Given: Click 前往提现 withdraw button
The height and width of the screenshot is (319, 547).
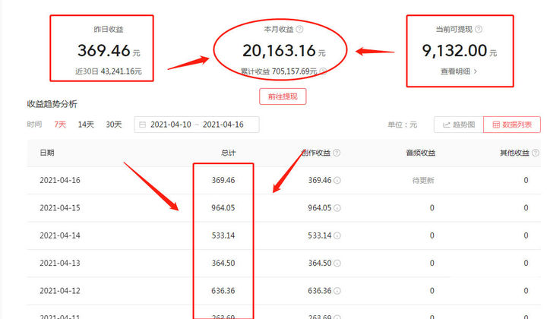Looking at the screenshot, I should (x=283, y=96).
